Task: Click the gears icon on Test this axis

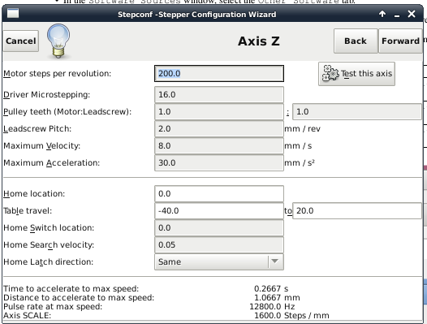Action: [x=330, y=73]
